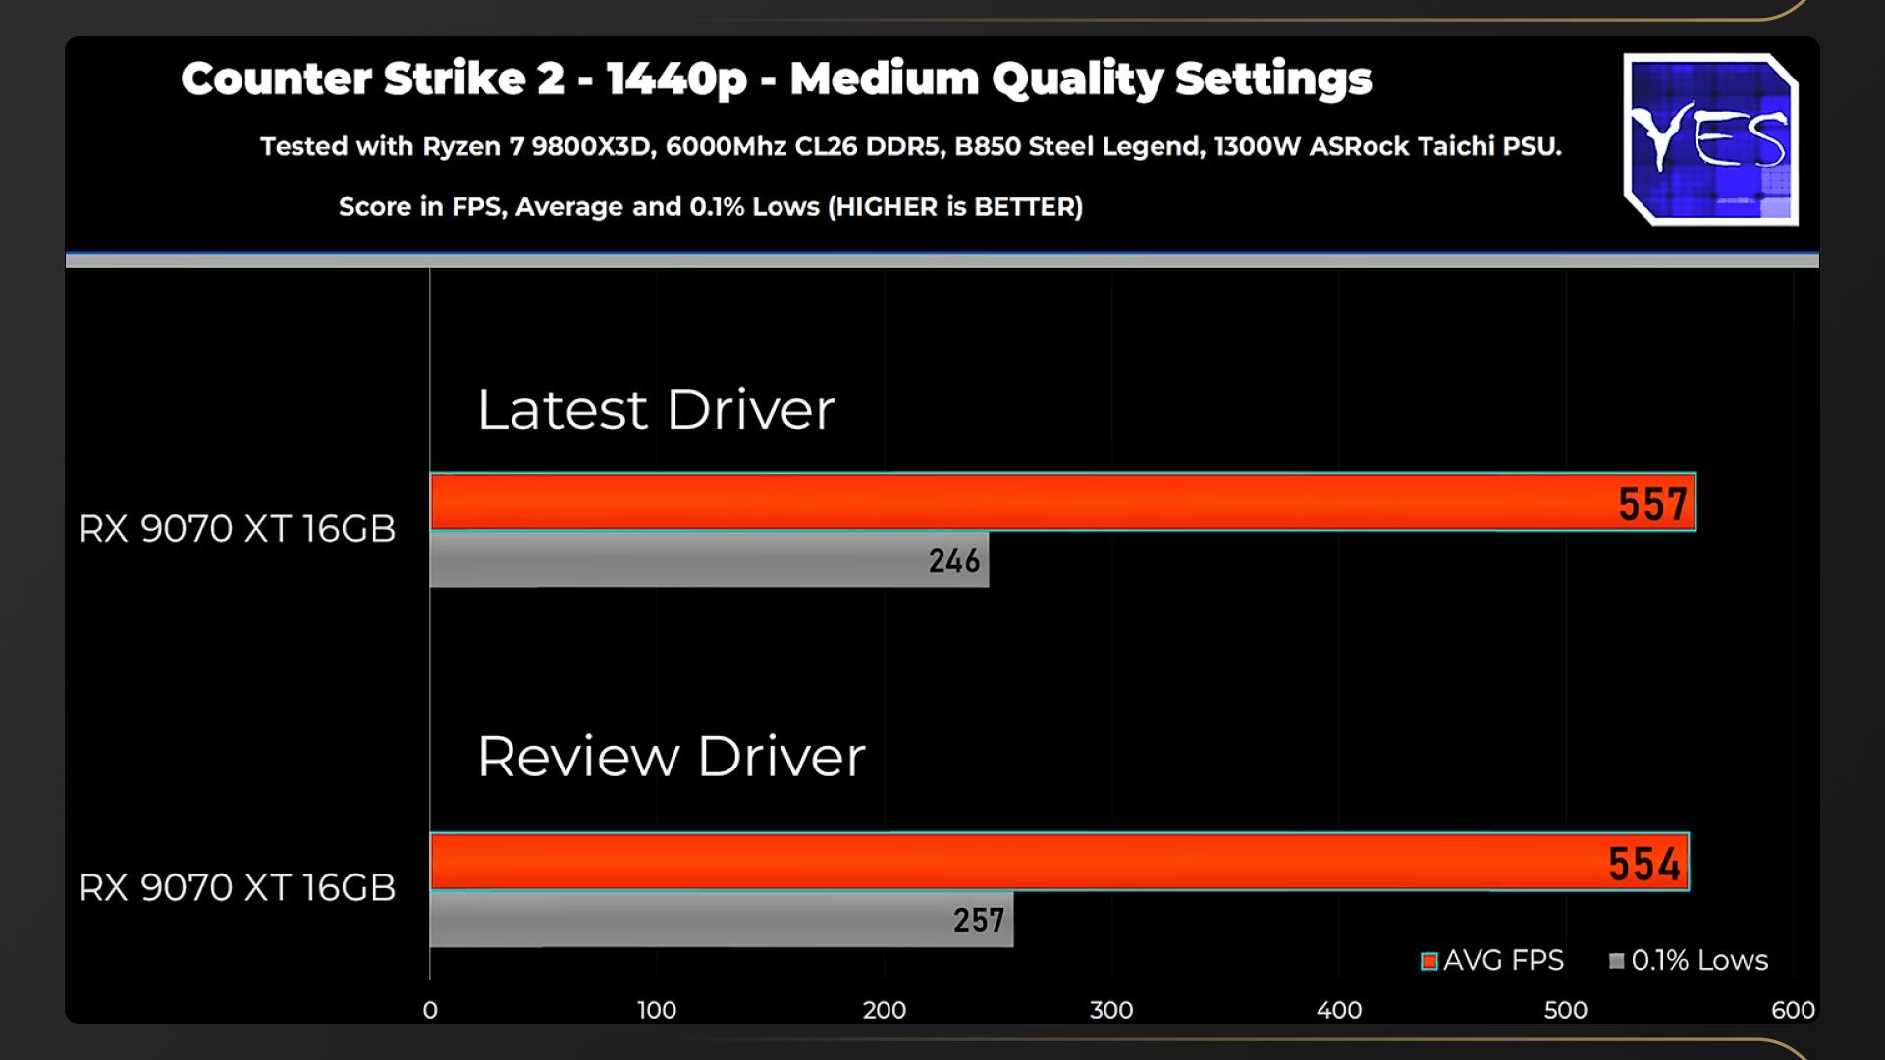Click the 300 axis tick label
This screenshot has height=1060, width=1885.
[1110, 1010]
